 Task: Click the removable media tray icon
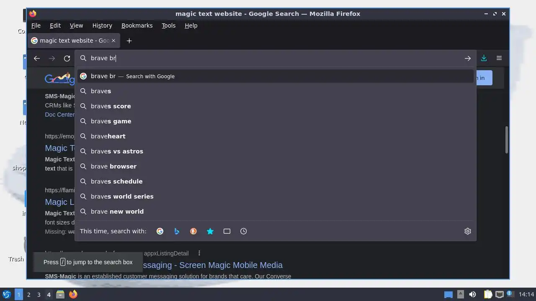pyautogui.click(x=461, y=294)
